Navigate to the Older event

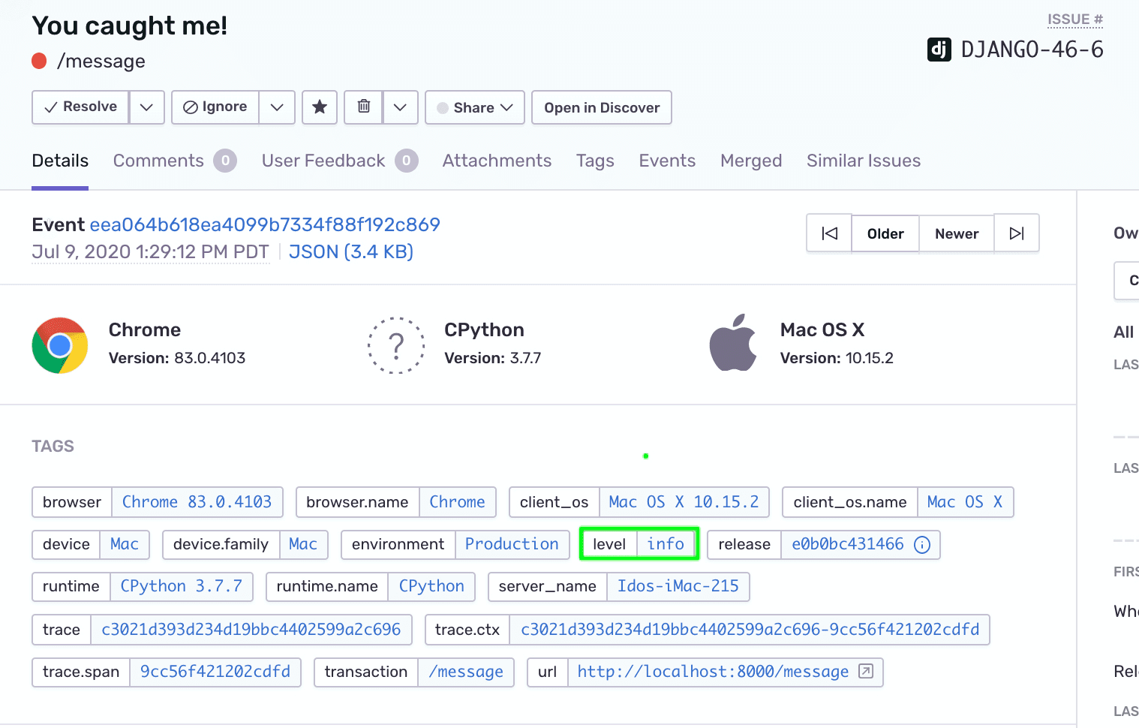[885, 233]
